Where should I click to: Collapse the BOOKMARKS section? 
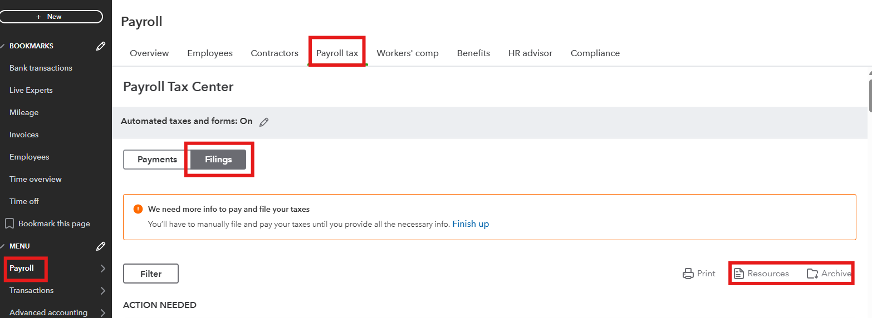2,46
